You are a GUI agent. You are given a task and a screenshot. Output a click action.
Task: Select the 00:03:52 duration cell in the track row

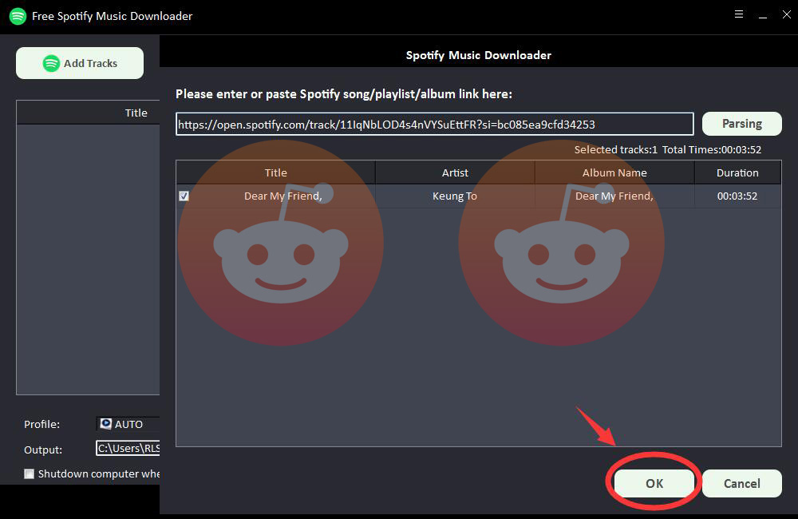click(x=737, y=196)
